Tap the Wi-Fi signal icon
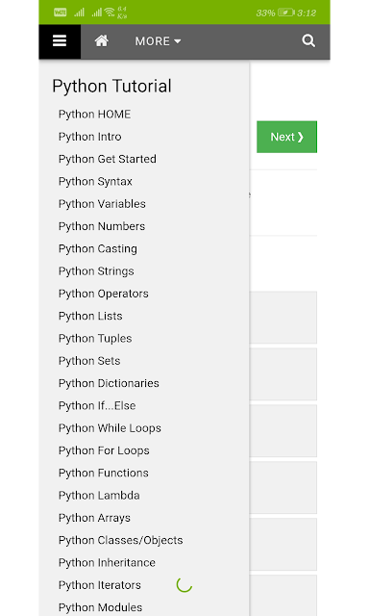Image resolution: width=369 pixels, height=616 pixels. (x=110, y=13)
